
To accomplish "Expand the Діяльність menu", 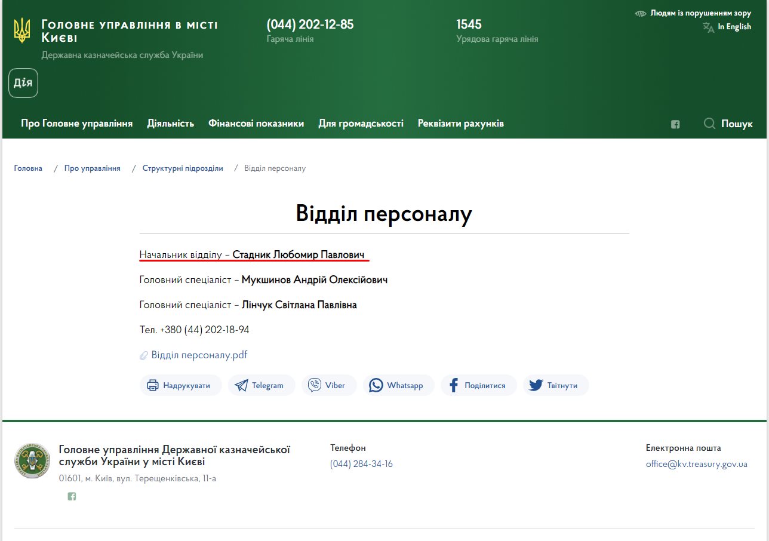I will tap(171, 124).
